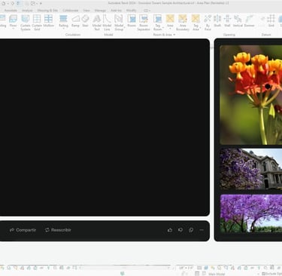Open the Collaborate ribbon tab

[x=71, y=11]
